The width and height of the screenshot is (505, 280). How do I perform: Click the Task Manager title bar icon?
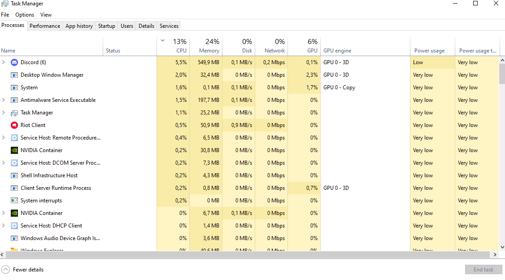(x=4, y=4)
